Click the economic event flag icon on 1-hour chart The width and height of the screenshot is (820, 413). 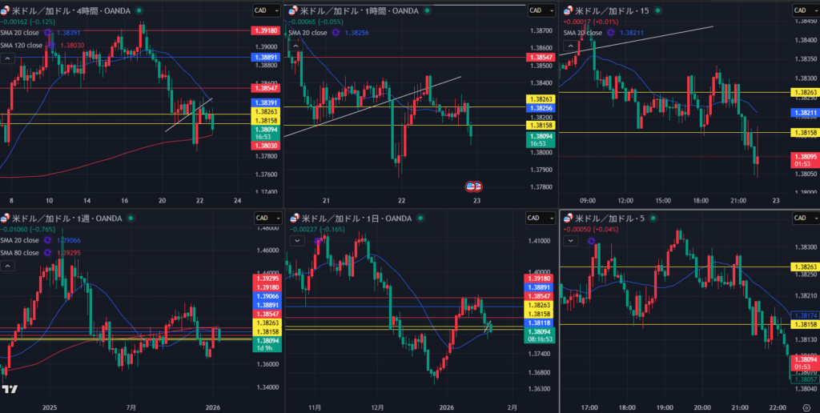[x=474, y=186]
